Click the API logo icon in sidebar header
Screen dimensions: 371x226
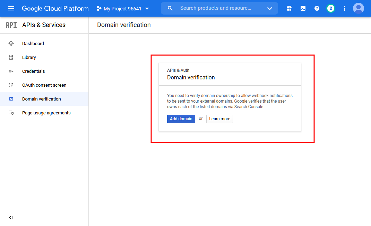coord(11,25)
